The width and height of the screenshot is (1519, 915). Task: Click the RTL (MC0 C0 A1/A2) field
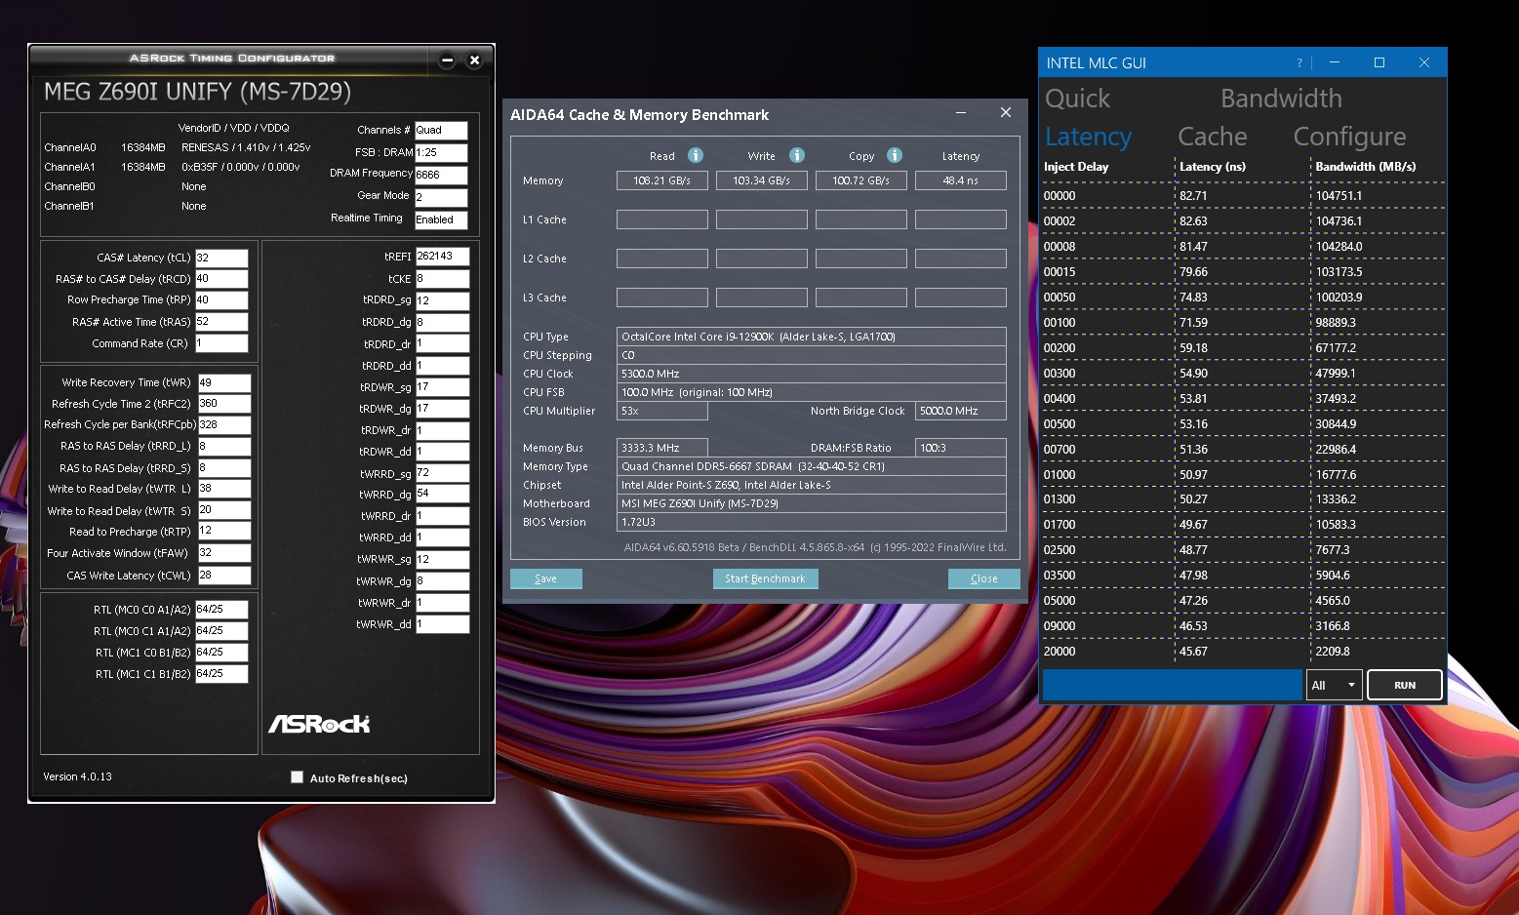pos(221,610)
